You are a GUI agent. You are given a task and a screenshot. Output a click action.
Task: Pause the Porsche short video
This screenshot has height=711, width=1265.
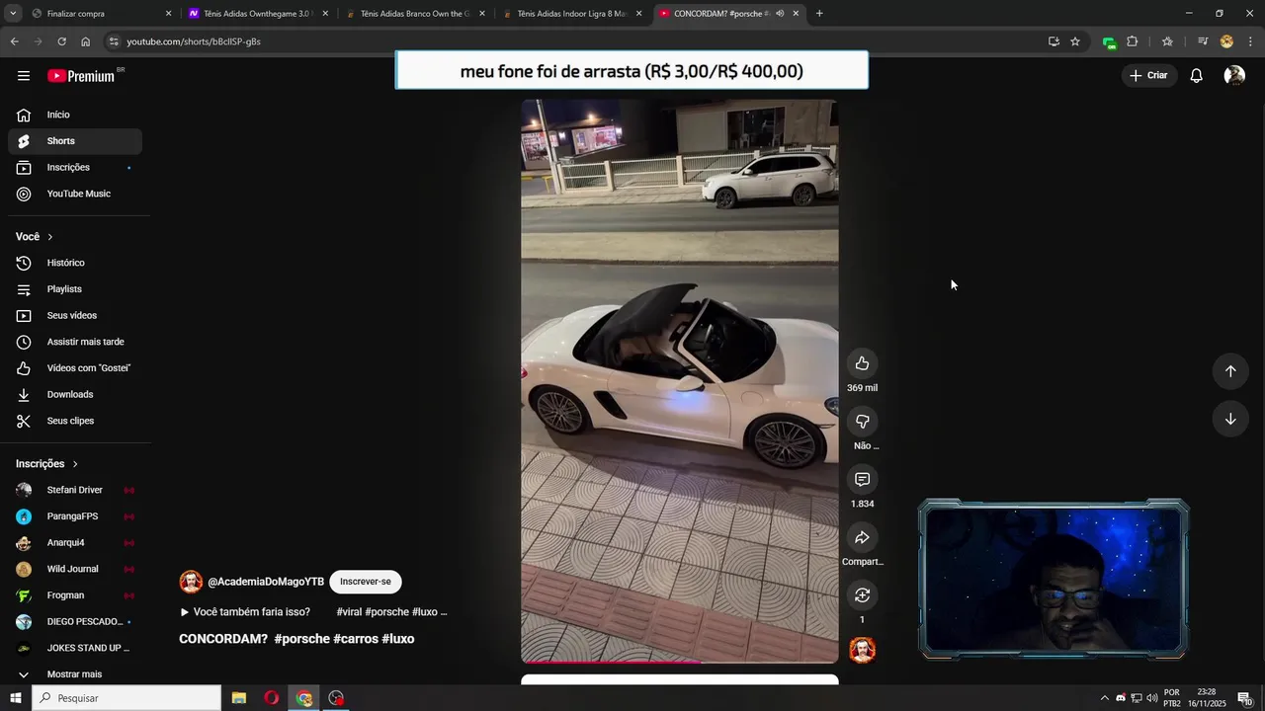click(x=680, y=381)
